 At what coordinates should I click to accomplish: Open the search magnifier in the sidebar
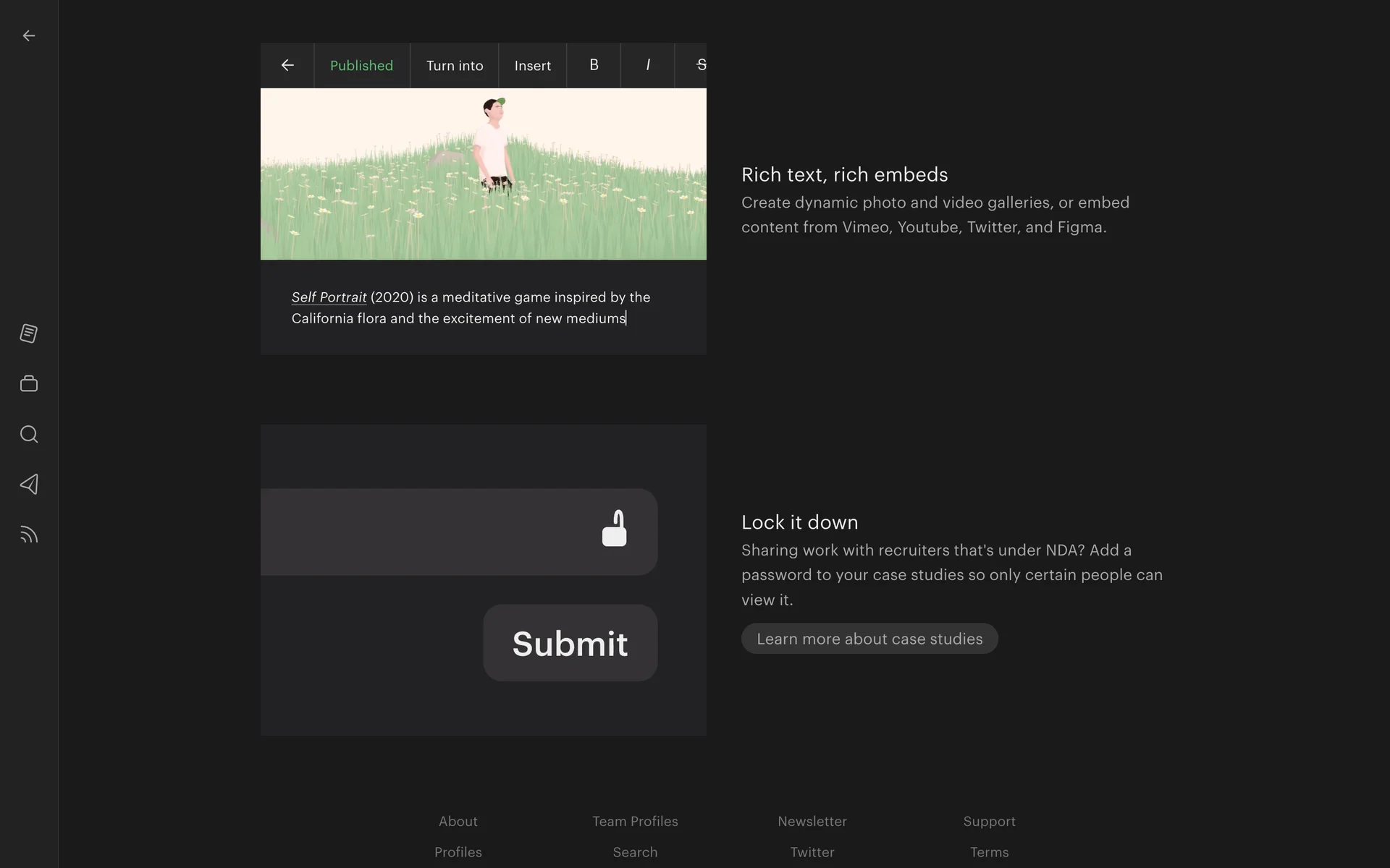tap(29, 434)
